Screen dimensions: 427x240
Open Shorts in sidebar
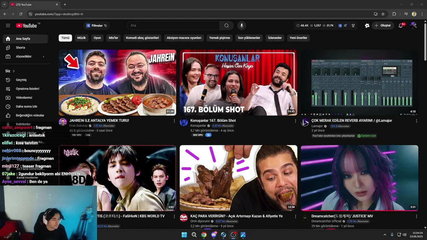coord(25,48)
